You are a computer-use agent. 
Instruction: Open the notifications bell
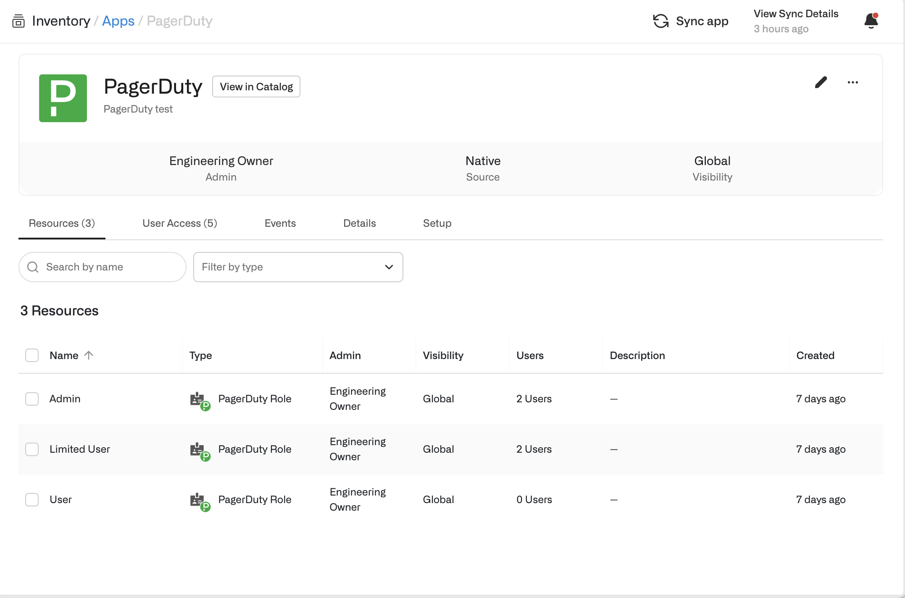[x=871, y=21]
